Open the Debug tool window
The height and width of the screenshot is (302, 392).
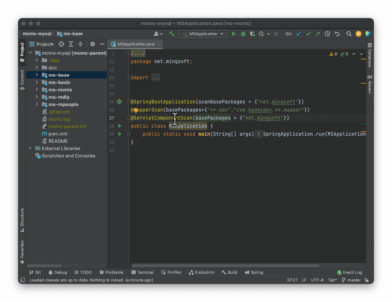click(x=58, y=272)
